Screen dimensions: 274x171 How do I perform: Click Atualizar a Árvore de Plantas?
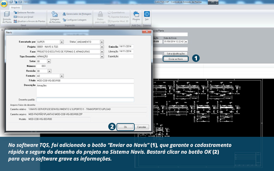tap(29, 21)
